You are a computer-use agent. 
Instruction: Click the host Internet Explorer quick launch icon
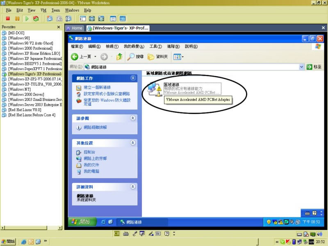(x=24, y=242)
